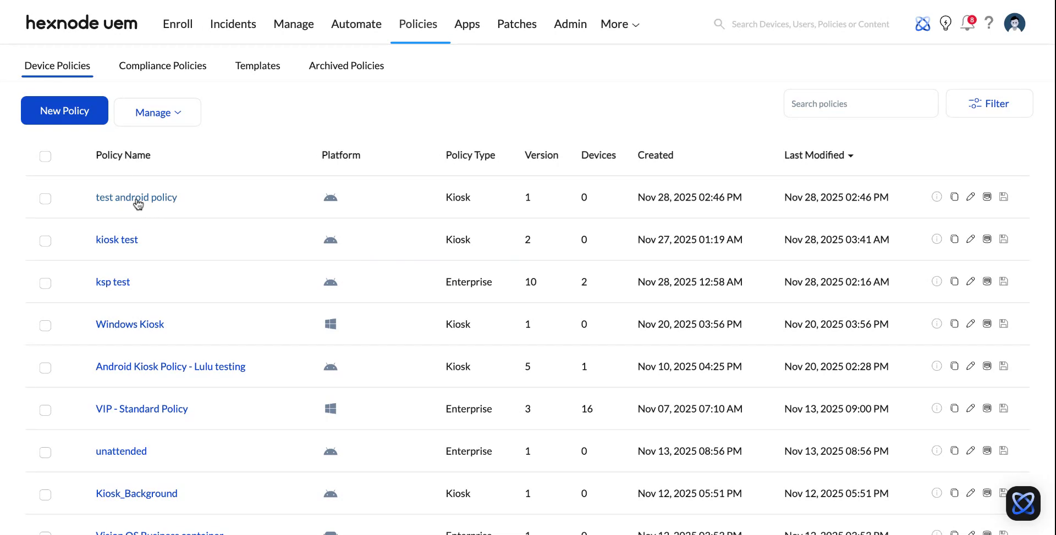Select the header checkbox to select all policies
Viewport: 1056px width, 535px height.
pyautogui.click(x=46, y=157)
